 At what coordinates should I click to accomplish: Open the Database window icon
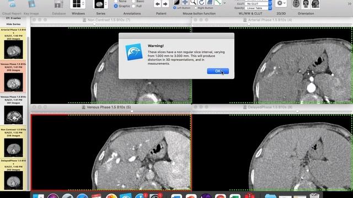pyautogui.click(x=59, y=4)
